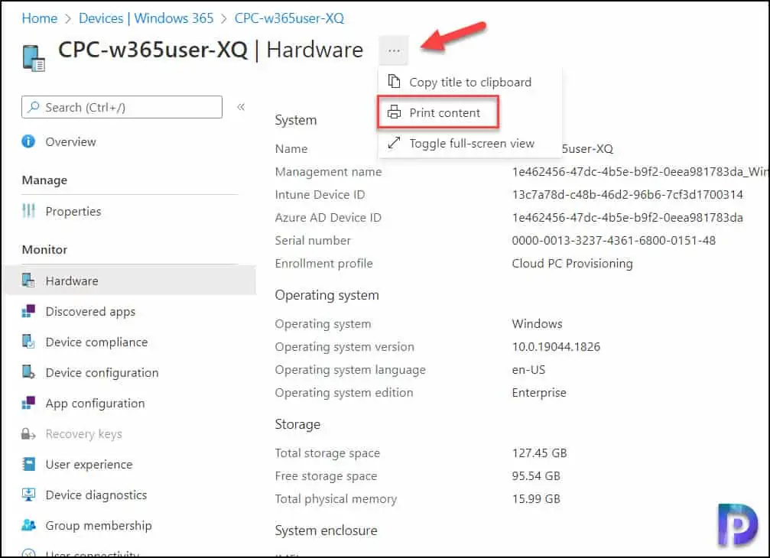Image resolution: width=770 pixels, height=558 pixels.
Task: Focus the Search (Ctrl+/) field
Action: coord(122,107)
